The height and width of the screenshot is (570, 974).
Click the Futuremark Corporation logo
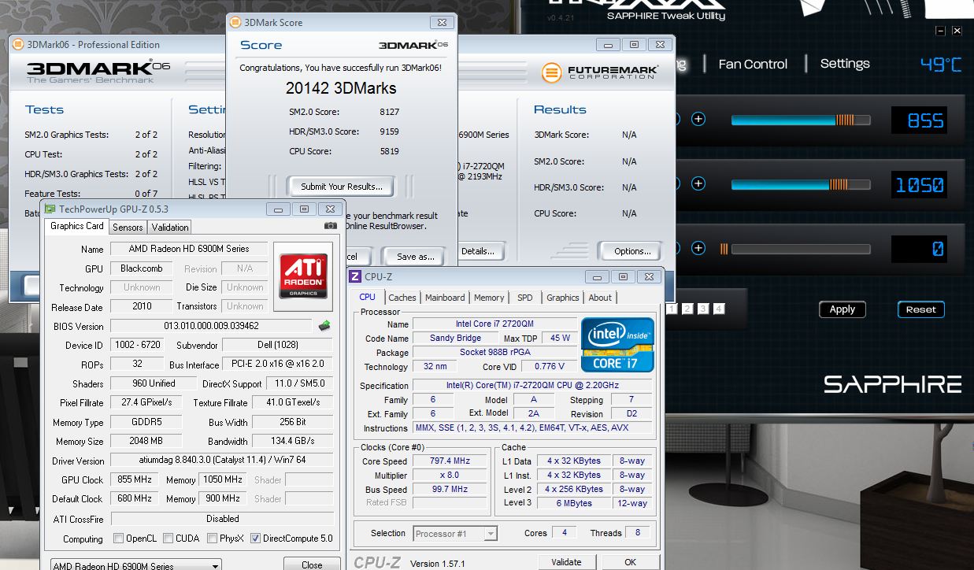click(x=599, y=72)
